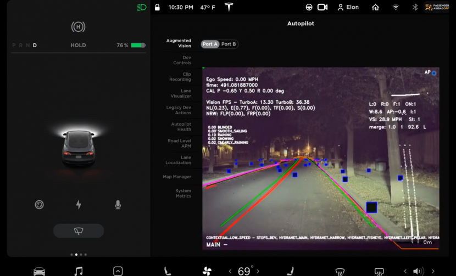The image size is (456, 276).
Task: Open the music note media icon
Action: coord(79,272)
